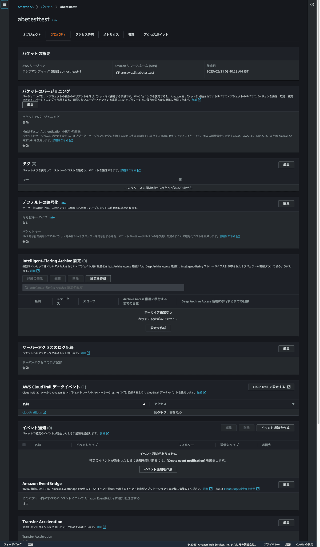Open tags learn-more external link icon
Image resolution: width=320 pixels, height=547 pixels.
(139, 170)
